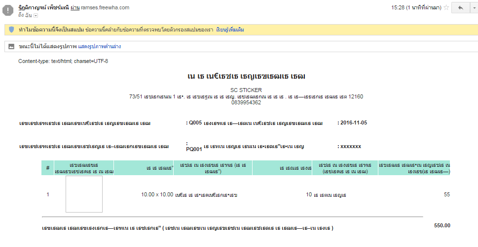Select the quotation number Q005

pyautogui.click(x=195, y=123)
